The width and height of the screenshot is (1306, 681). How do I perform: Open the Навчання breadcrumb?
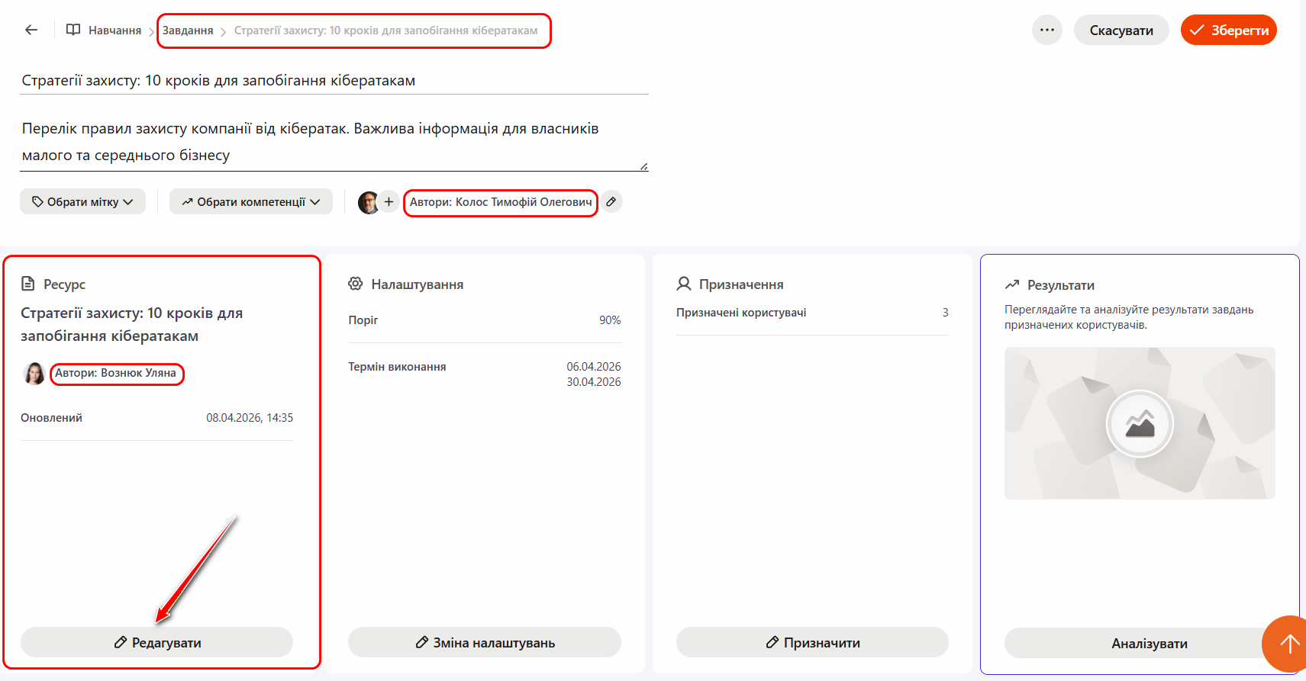point(114,31)
